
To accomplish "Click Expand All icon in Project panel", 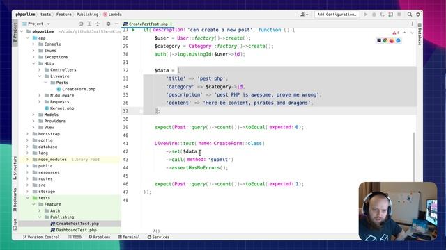I will 89,24.
